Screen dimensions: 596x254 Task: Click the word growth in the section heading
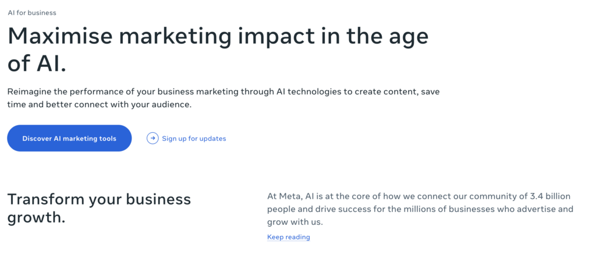point(34,218)
